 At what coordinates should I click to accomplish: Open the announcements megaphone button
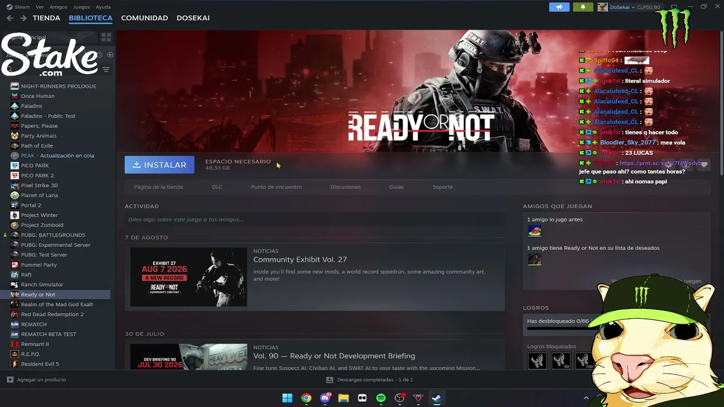click(559, 7)
